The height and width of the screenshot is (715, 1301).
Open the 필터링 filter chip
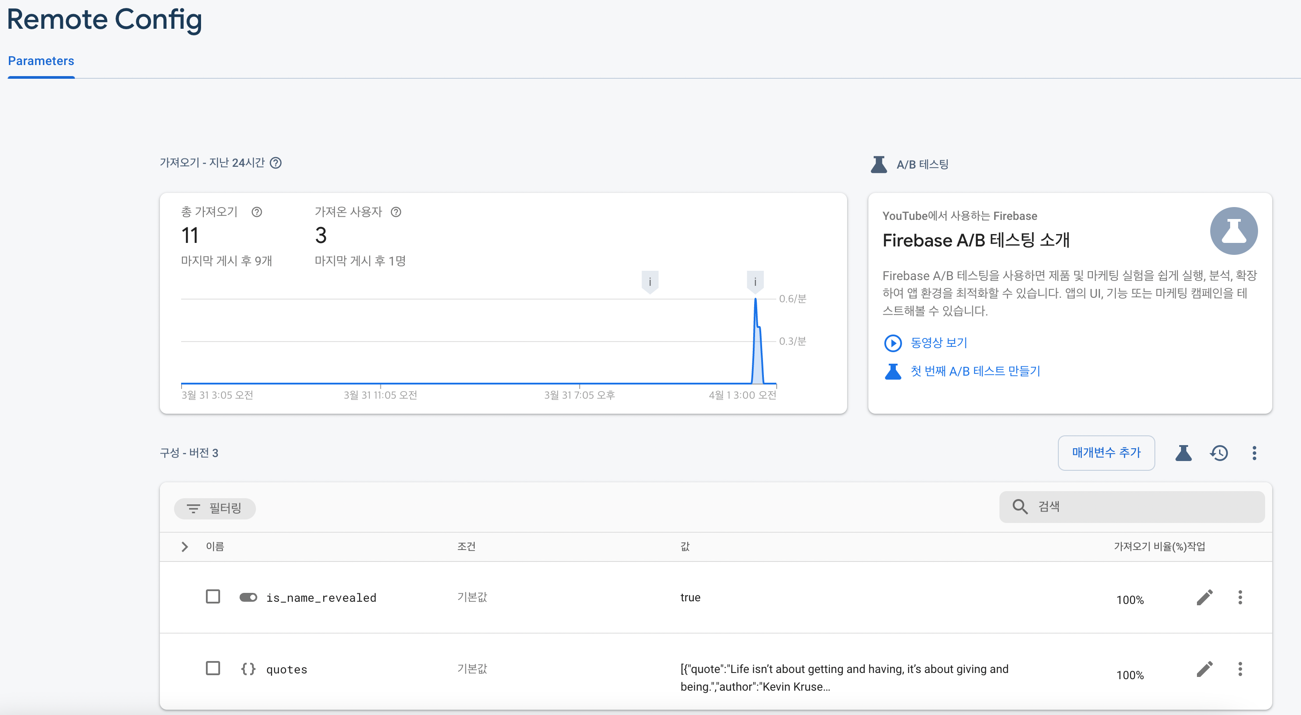click(215, 508)
